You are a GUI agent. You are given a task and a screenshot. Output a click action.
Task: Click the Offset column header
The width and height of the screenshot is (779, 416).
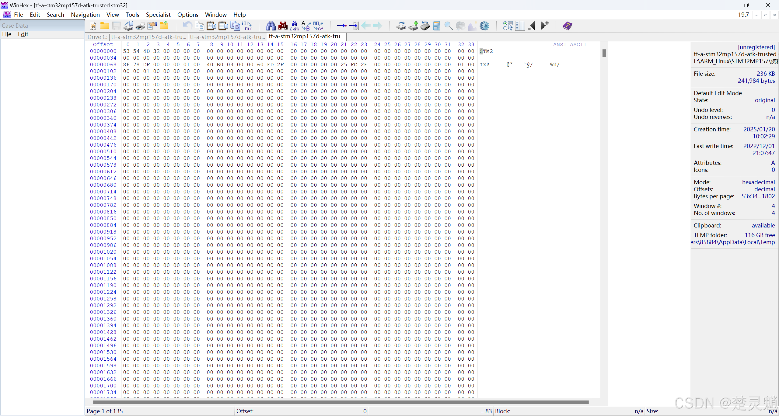tap(103, 44)
